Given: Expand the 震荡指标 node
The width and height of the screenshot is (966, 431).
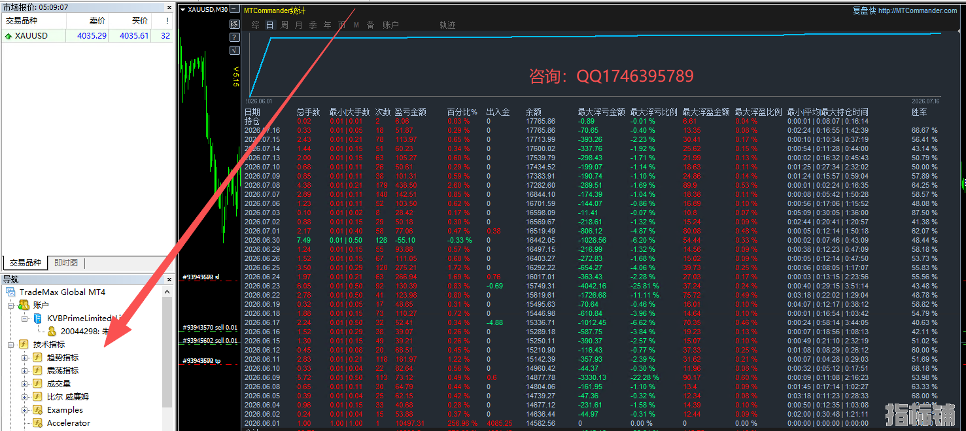Looking at the screenshot, I should (24, 370).
